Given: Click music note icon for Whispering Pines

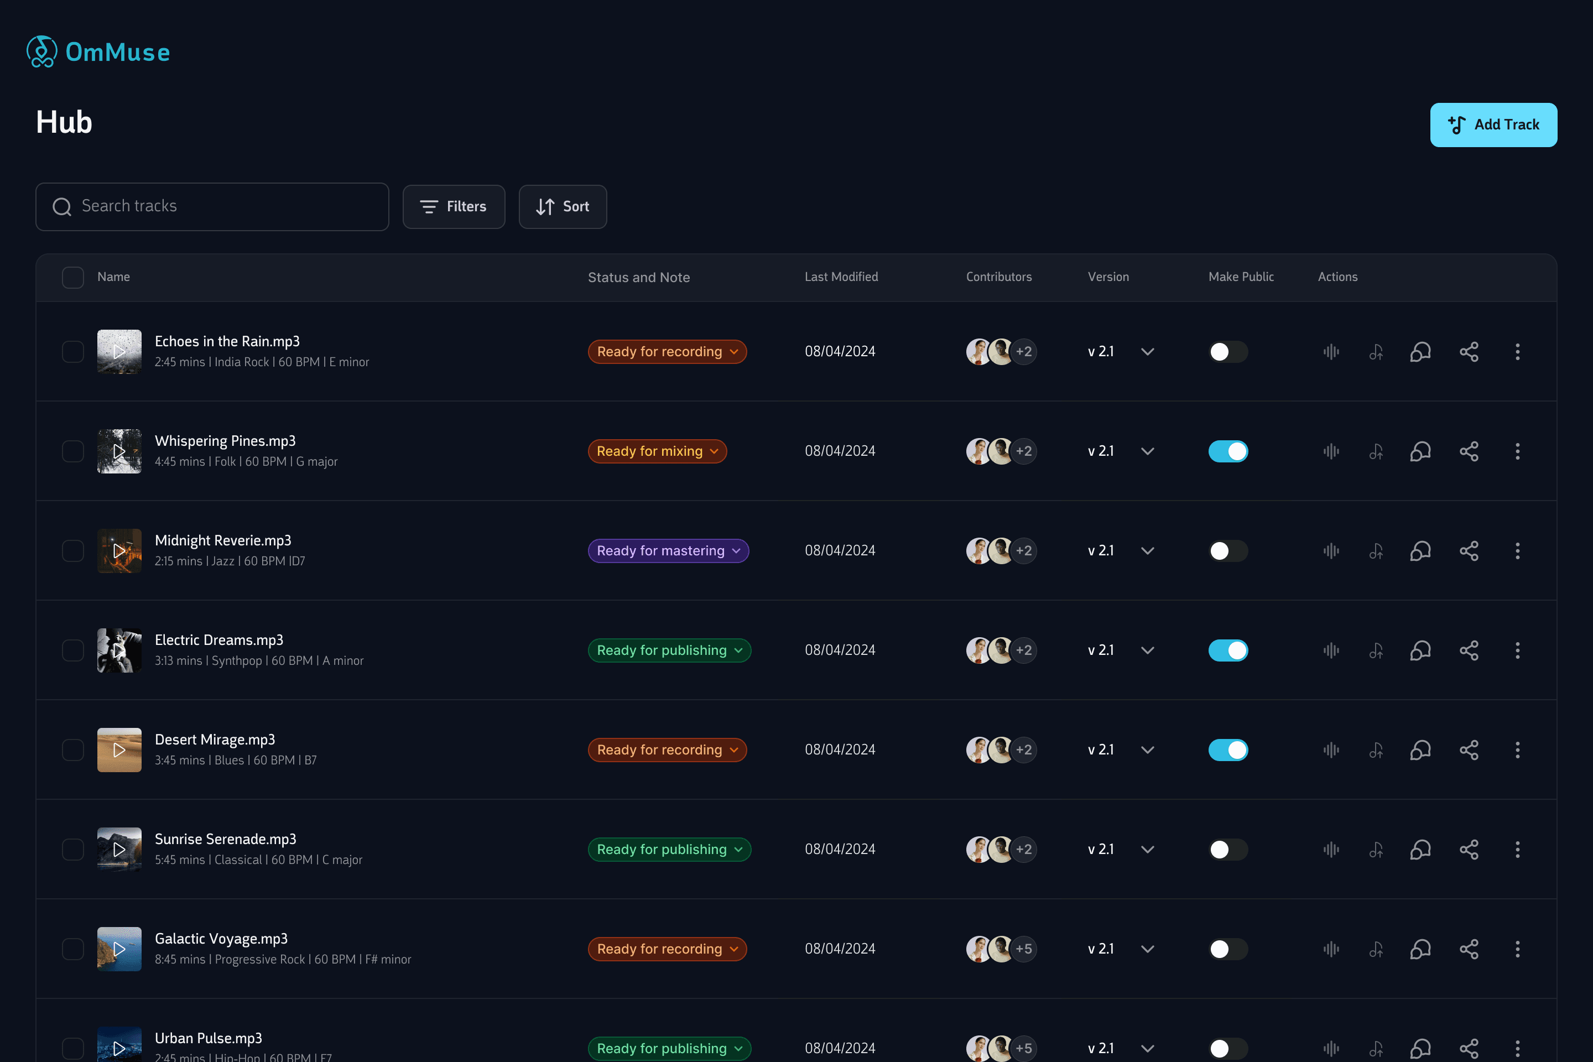Looking at the screenshot, I should tap(1376, 451).
